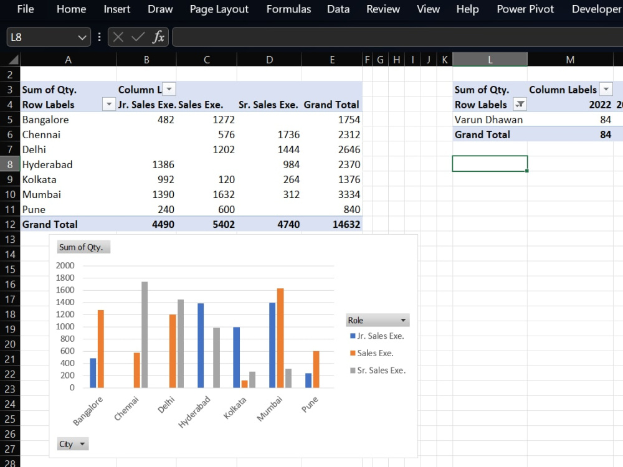Open the filtered Row Labels dropdown in L4
This screenshot has width=623, height=467.
(x=520, y=105)
